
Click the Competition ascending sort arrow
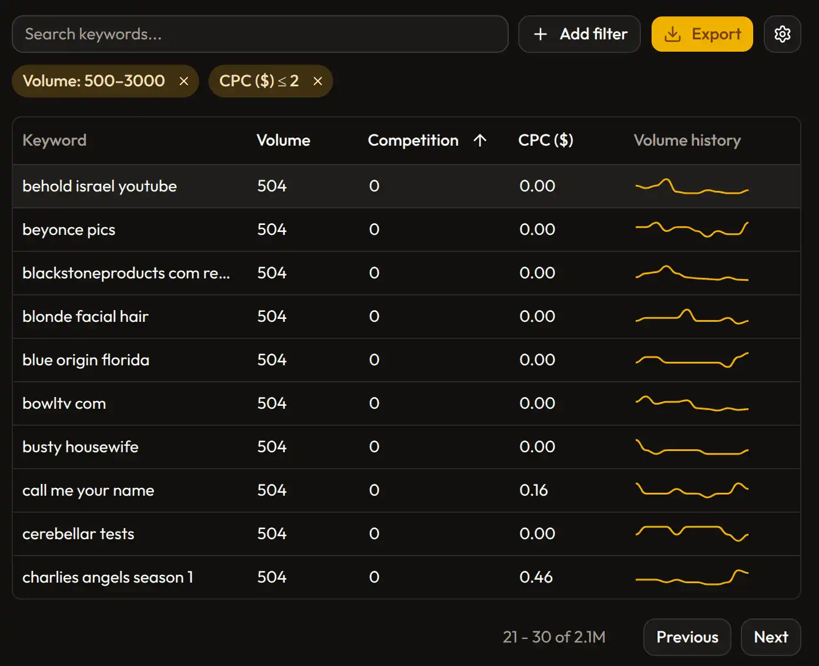(480, 140)
